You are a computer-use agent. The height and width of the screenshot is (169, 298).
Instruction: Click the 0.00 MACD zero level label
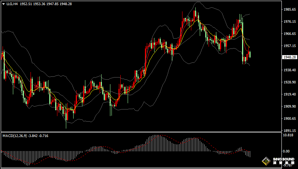tap(286, 151)
